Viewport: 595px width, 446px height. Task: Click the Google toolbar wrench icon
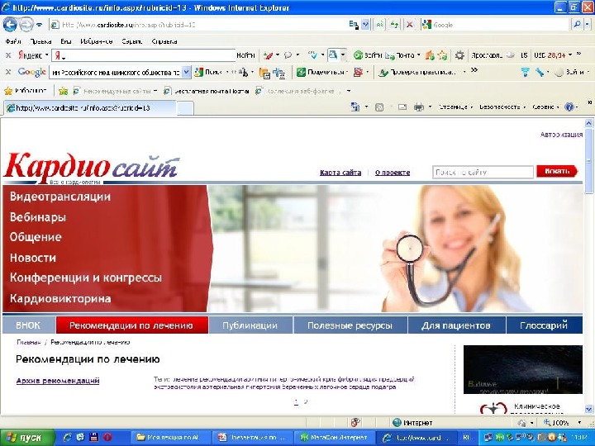[539, 72]
